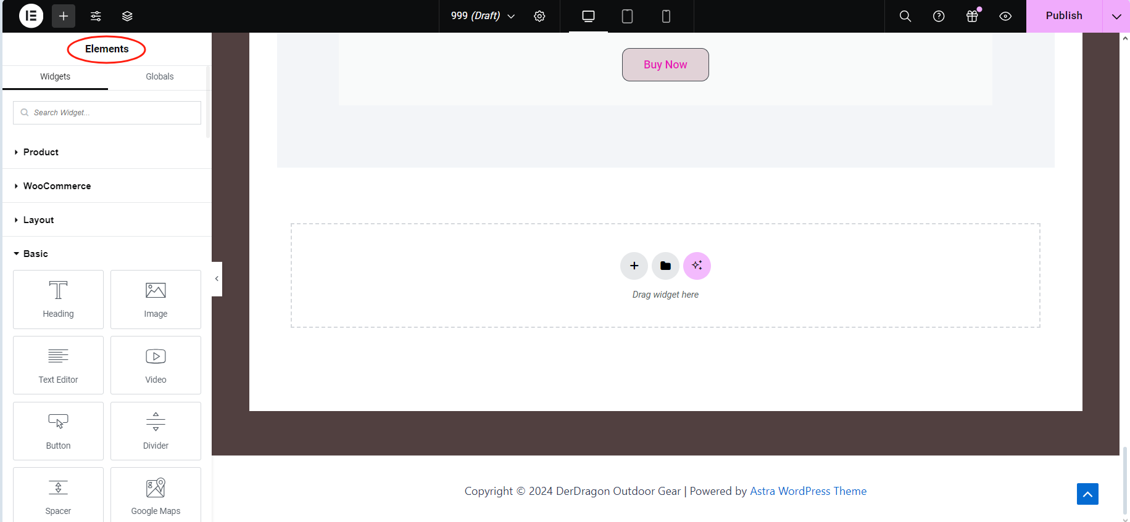Open the help question mark icon
Image resolution: width=1130 pixels, height=522 pixels.
939,16
